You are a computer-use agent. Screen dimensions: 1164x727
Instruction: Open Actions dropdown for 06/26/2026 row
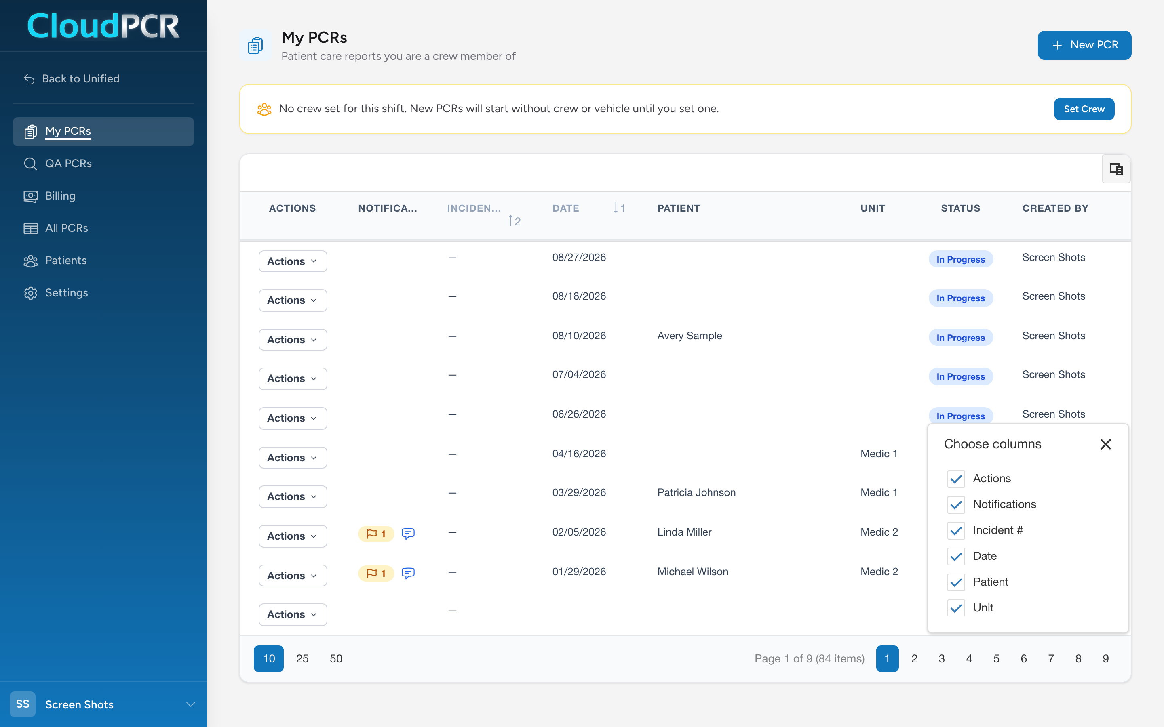point(293,418)
